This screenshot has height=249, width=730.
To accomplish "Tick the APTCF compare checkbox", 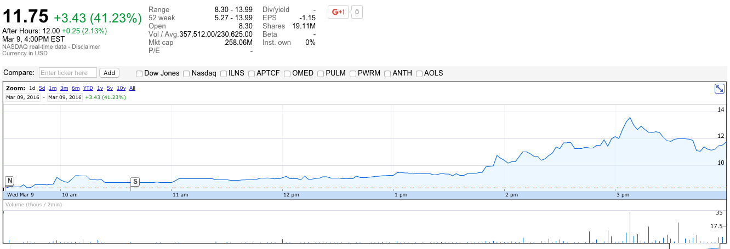I will tap(252, 73).
